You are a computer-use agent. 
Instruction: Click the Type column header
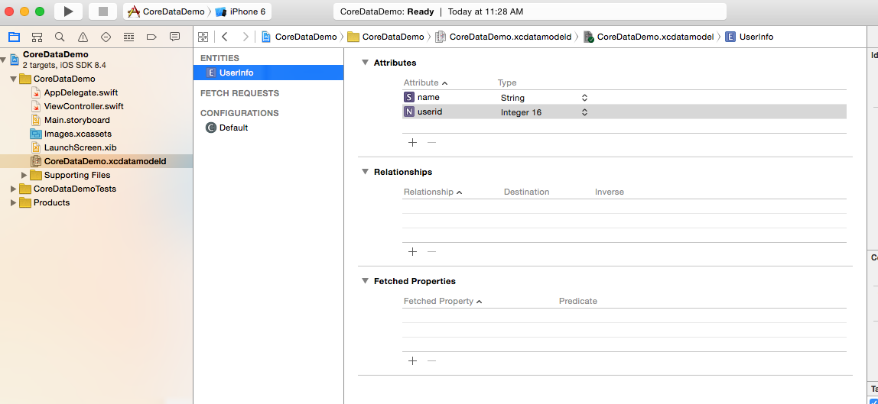(507, 82)
